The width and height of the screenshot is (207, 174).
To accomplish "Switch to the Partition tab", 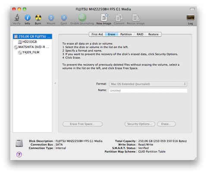I will point(126,34).
